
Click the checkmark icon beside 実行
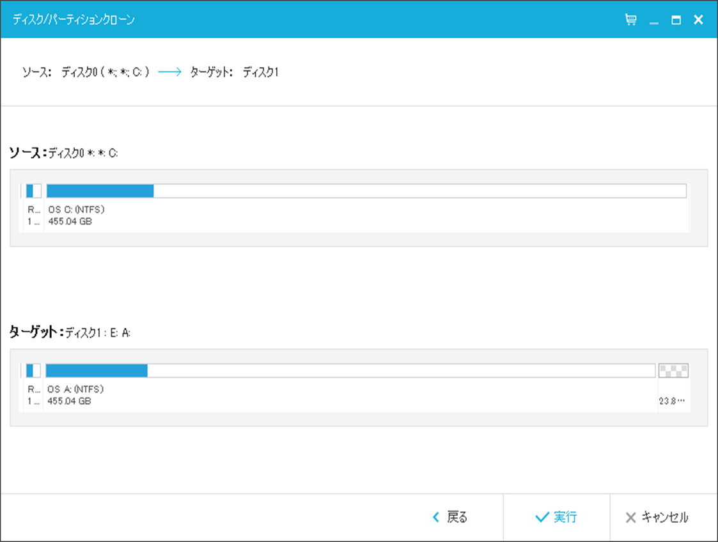[x=542, y=517]
